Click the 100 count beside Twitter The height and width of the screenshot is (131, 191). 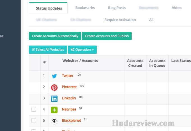pos(78,74)
